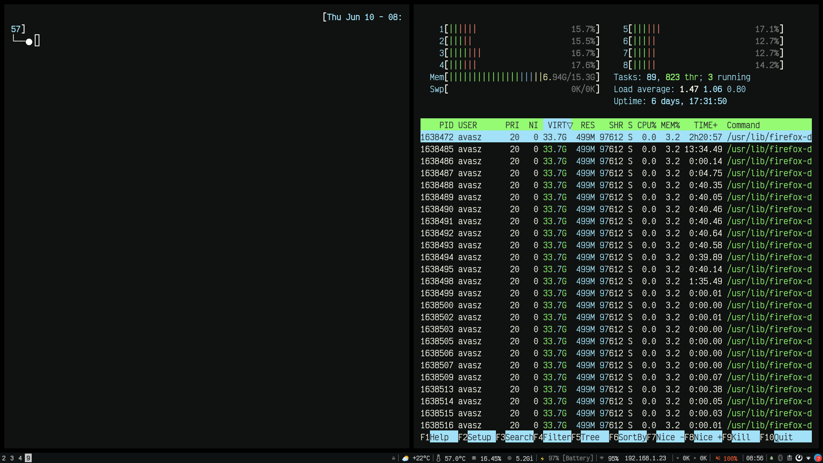Click the Tasks count line
This screenshot has width=823, height=463.
click(x=682, y=77)
